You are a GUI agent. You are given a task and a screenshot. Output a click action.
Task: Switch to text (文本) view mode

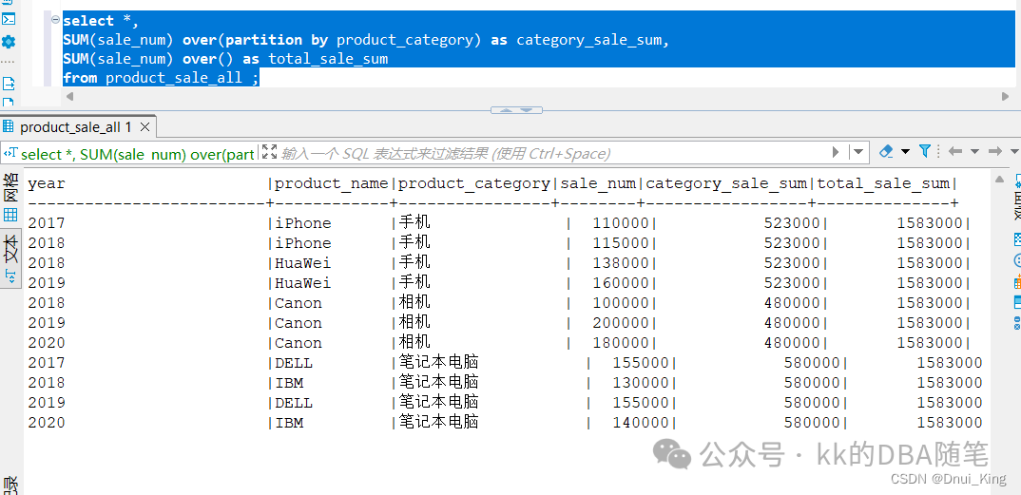[x=10, y=254]
